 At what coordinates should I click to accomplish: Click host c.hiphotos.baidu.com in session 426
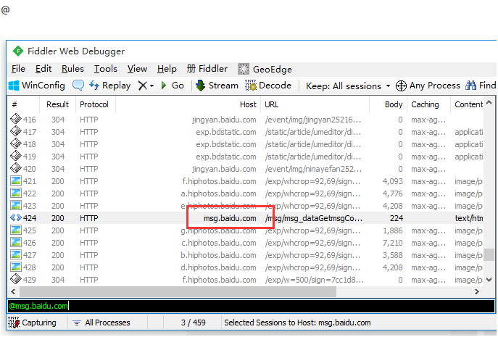(x=218, y=243)
